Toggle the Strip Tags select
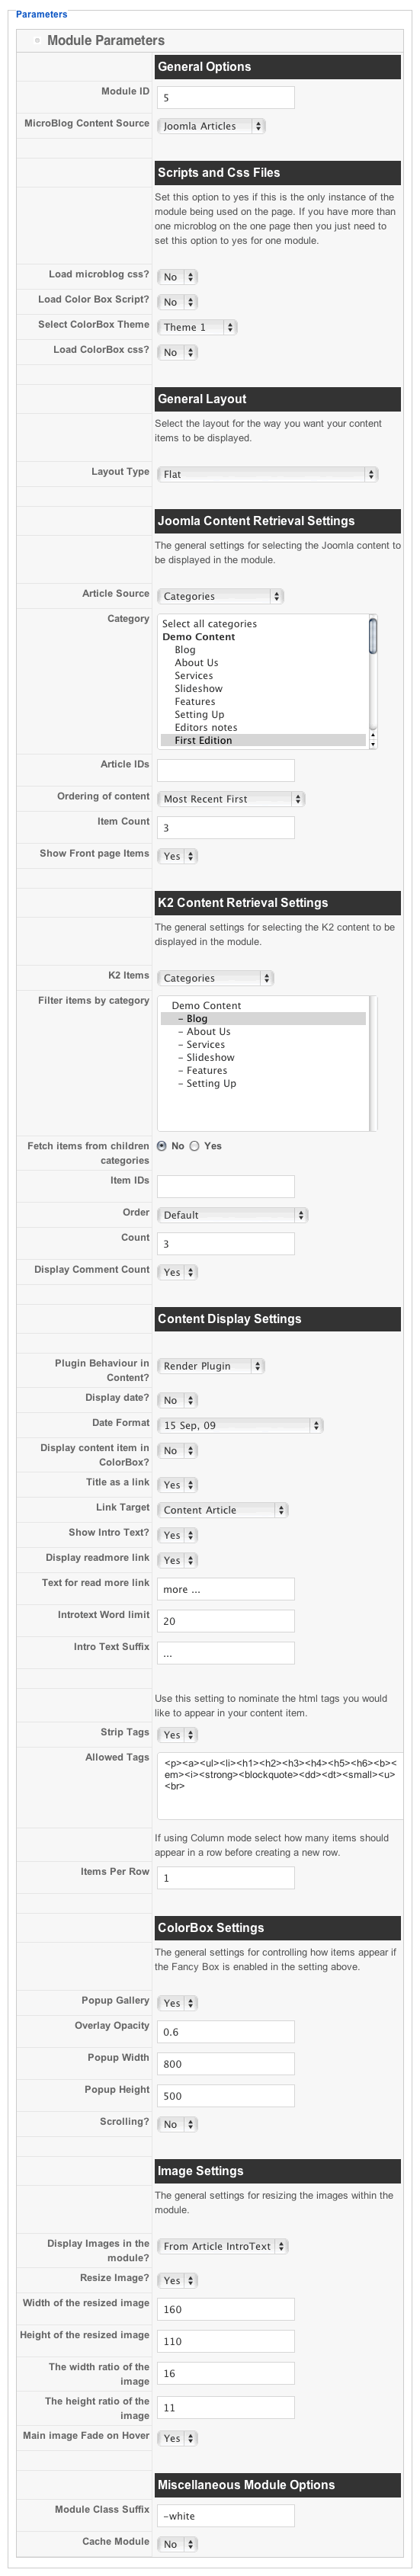Screen dimensions: 420x2576 pos(178,1735)
